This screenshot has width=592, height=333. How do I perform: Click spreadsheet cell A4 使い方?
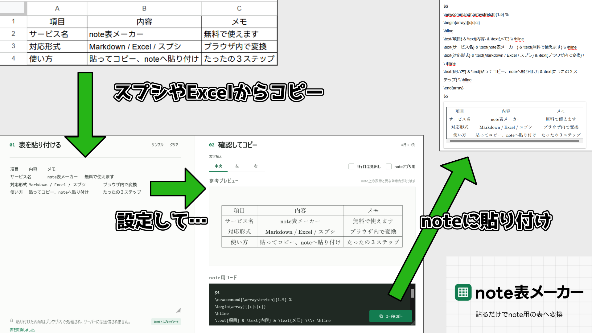click(57, 59)
